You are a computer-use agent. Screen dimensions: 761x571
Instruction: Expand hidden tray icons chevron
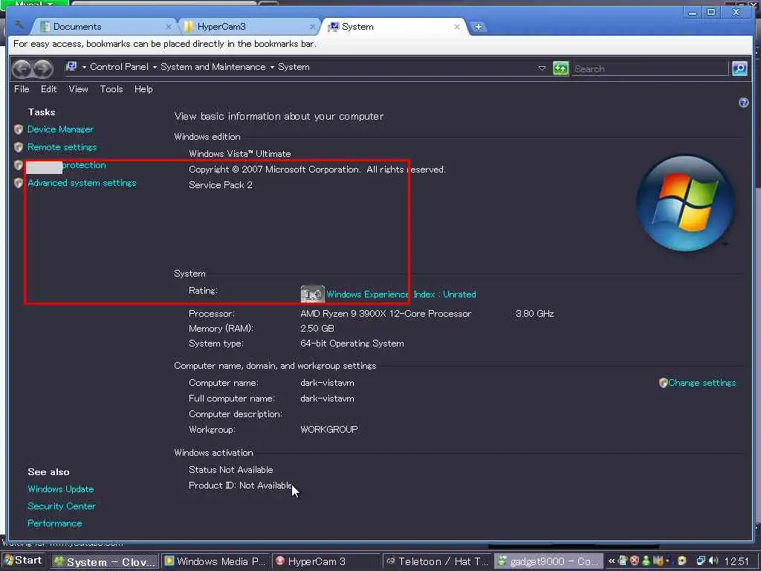click(x=611, y=561)
